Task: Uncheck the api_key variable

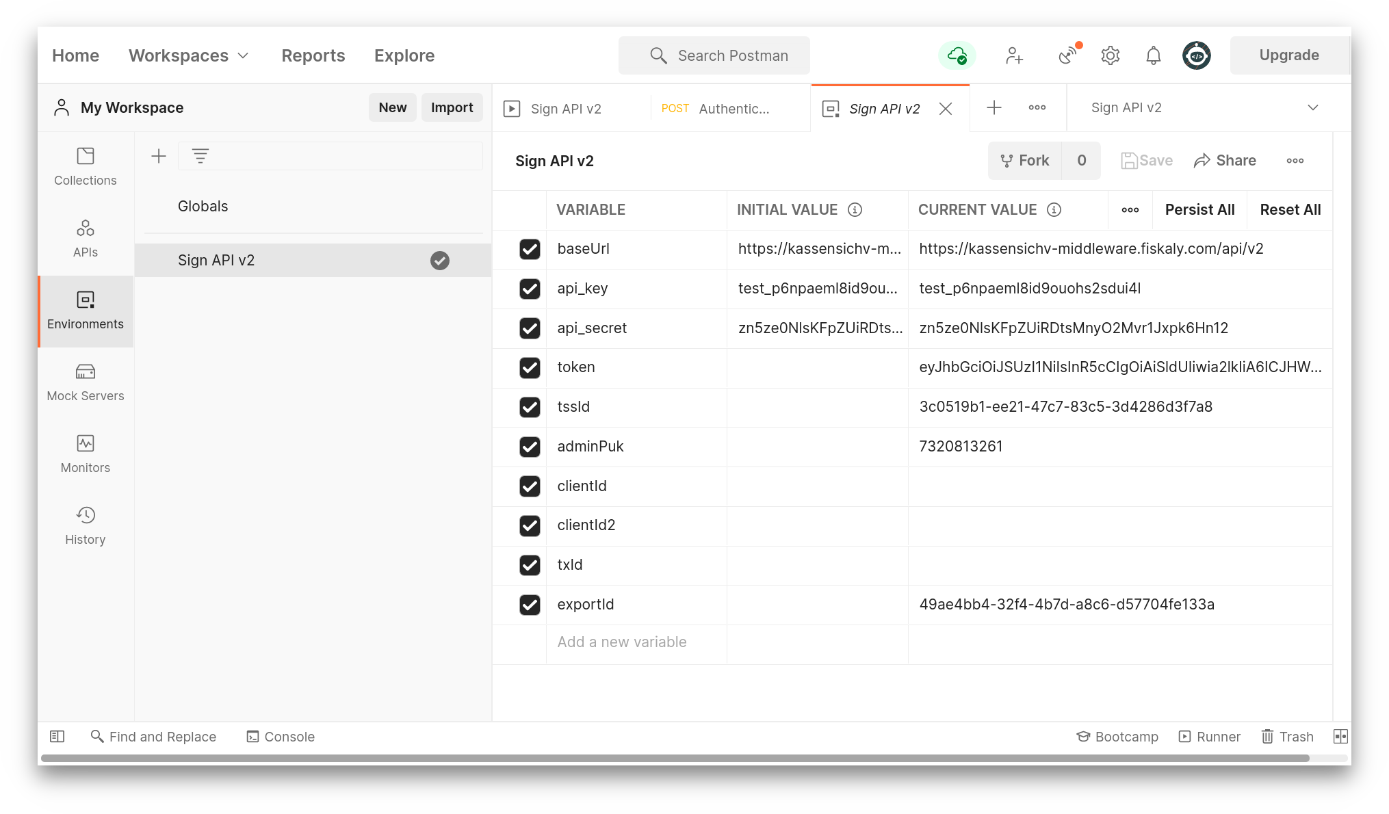Action: pyautogui.click(x=530, y=289)
